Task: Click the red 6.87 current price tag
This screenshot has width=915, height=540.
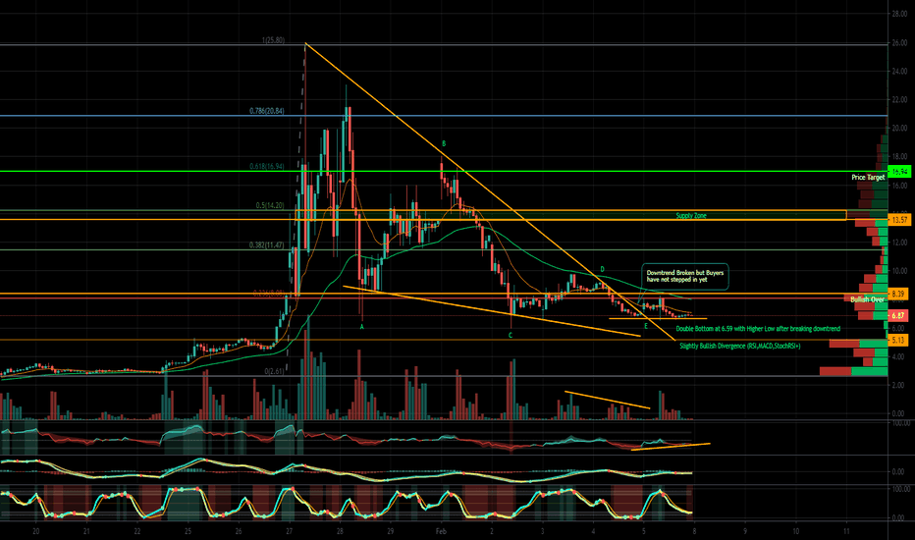Action: (x=898, y=315)
